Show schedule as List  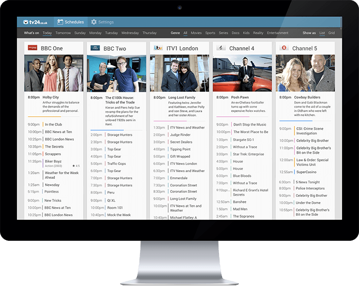point(322,33)
